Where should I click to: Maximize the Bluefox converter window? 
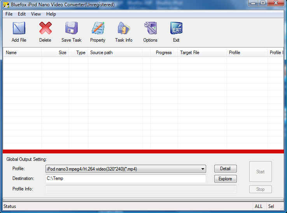(263, 3)
